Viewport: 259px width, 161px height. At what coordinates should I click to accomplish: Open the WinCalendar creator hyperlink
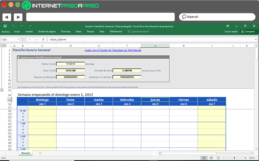pos(113,50)
